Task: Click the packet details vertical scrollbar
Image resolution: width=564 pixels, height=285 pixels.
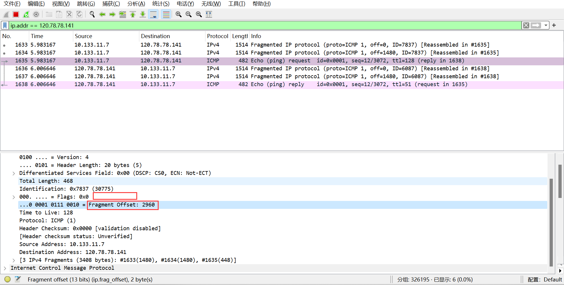Action: click(x=551, y=223)
